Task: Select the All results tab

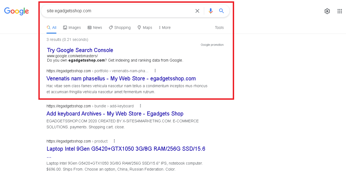Action: point(51,28)
